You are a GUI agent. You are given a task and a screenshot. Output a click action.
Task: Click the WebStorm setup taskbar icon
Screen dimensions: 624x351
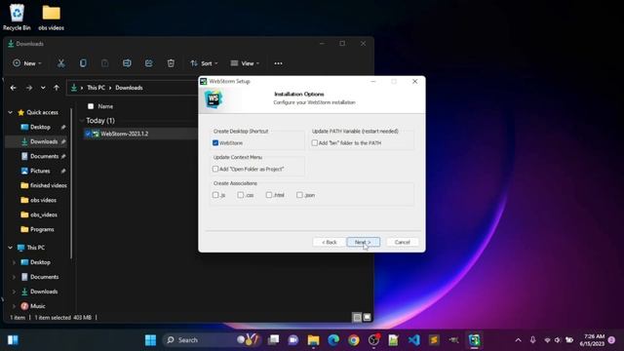(474, 340)
